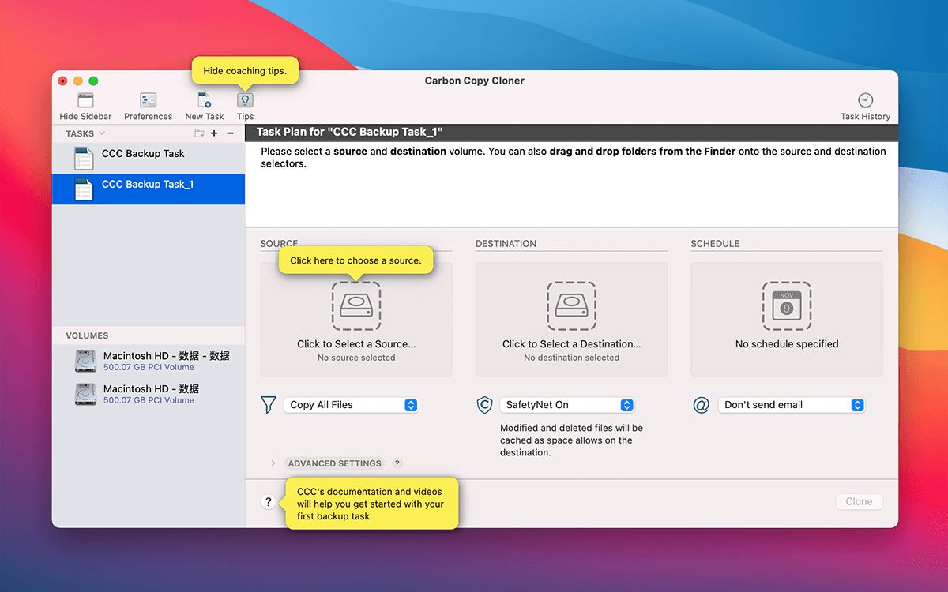The width and height of the screenshot is (948, 592).
Task: Click the email at-sign icon
Action: (702, 405)
